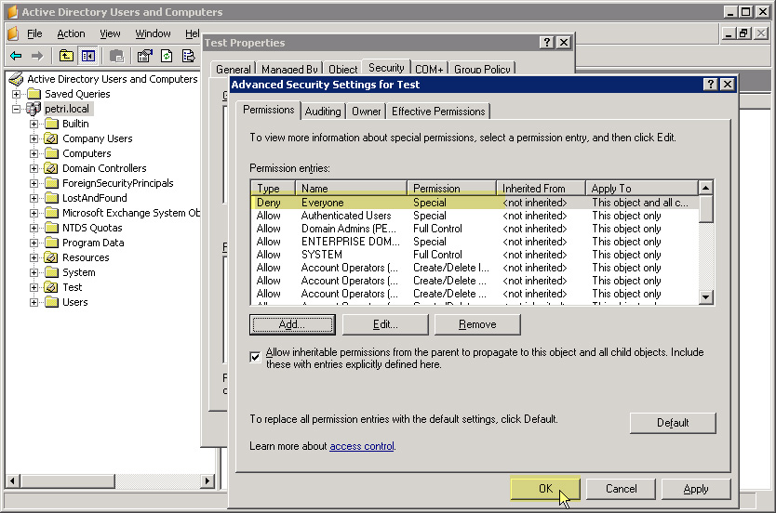Select the Allow SYSTEM Full Control entry
The width and height of the screenshot is (776, 513).
point(475,255)
